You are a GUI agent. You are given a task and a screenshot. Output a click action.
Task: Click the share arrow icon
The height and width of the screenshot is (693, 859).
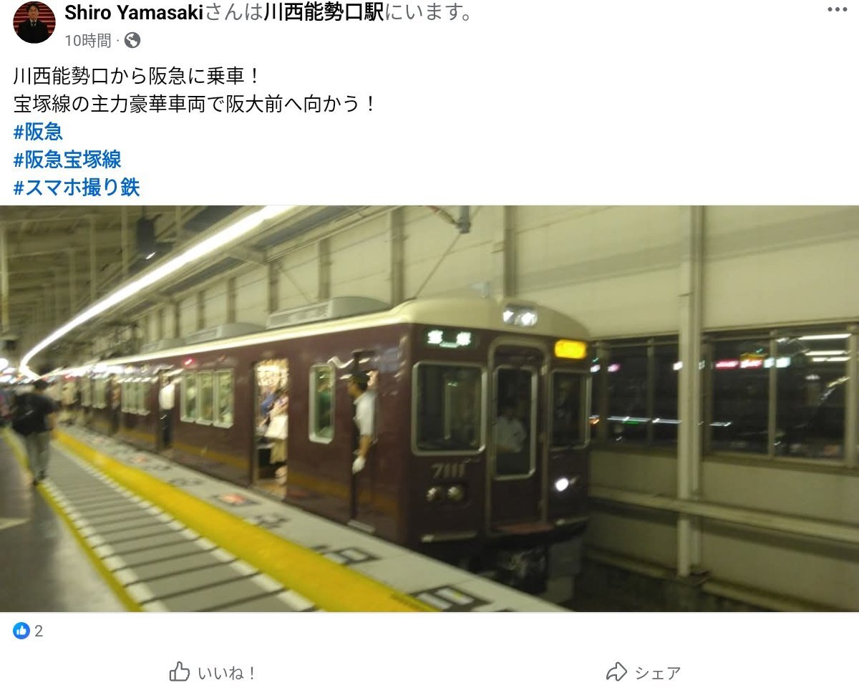[616, 672]
